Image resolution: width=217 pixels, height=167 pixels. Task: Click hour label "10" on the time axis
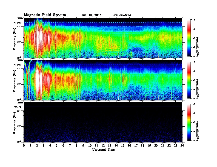90,145
